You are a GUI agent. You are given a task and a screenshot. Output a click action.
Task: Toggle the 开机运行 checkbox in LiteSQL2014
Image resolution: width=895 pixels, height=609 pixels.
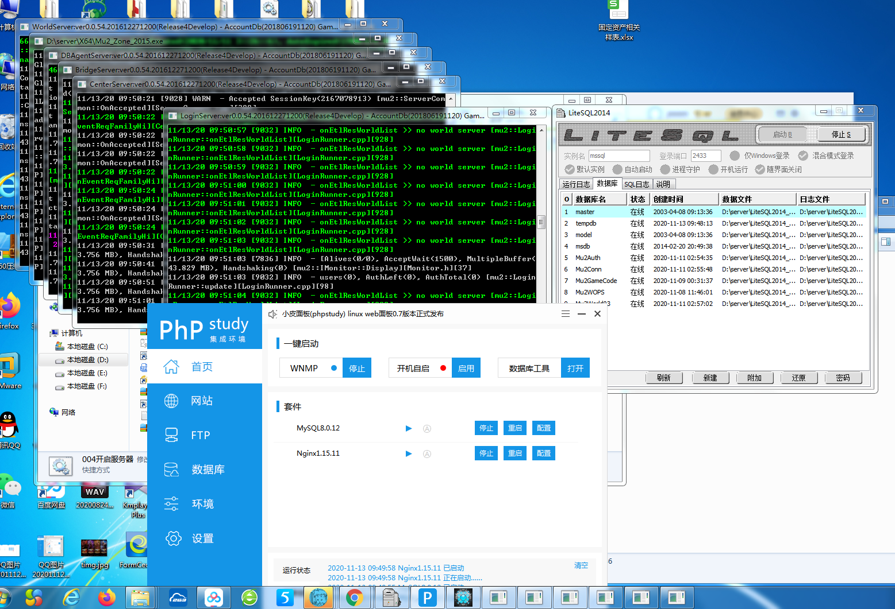(713, 169)
